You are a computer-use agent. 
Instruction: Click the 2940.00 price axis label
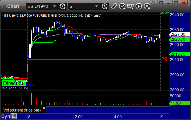177,15
